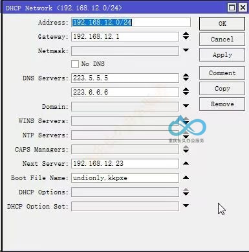This screenshot has height=252, width=249.
Task: Click the Gateway field 192.168.12.1
Action: pos(125,36)
